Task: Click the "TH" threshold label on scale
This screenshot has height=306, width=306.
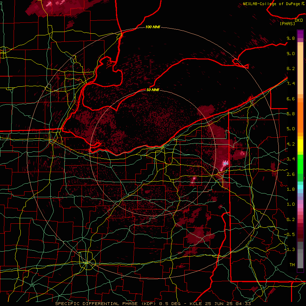Action: click(292, 265)
